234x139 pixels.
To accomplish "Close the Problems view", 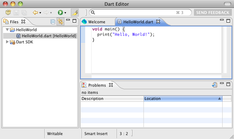I will point(111,85).
